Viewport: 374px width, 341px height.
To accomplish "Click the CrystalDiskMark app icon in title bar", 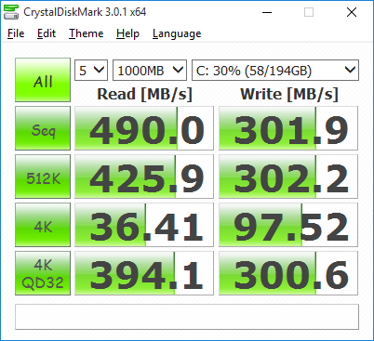I will coord(11,12).
